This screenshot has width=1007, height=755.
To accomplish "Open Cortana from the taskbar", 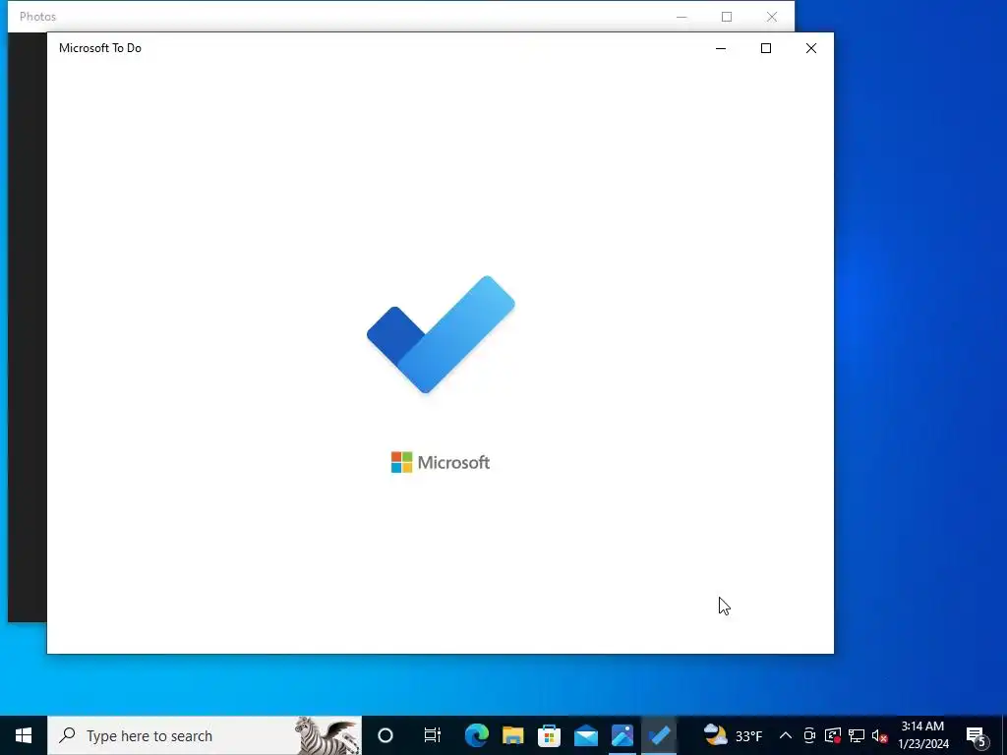I will point(385,735).
